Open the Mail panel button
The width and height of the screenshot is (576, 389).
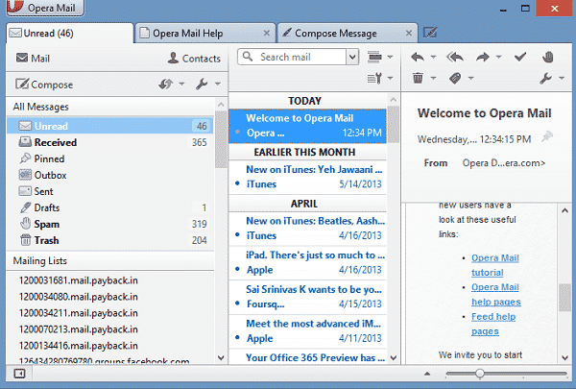[x=33, y=58]
